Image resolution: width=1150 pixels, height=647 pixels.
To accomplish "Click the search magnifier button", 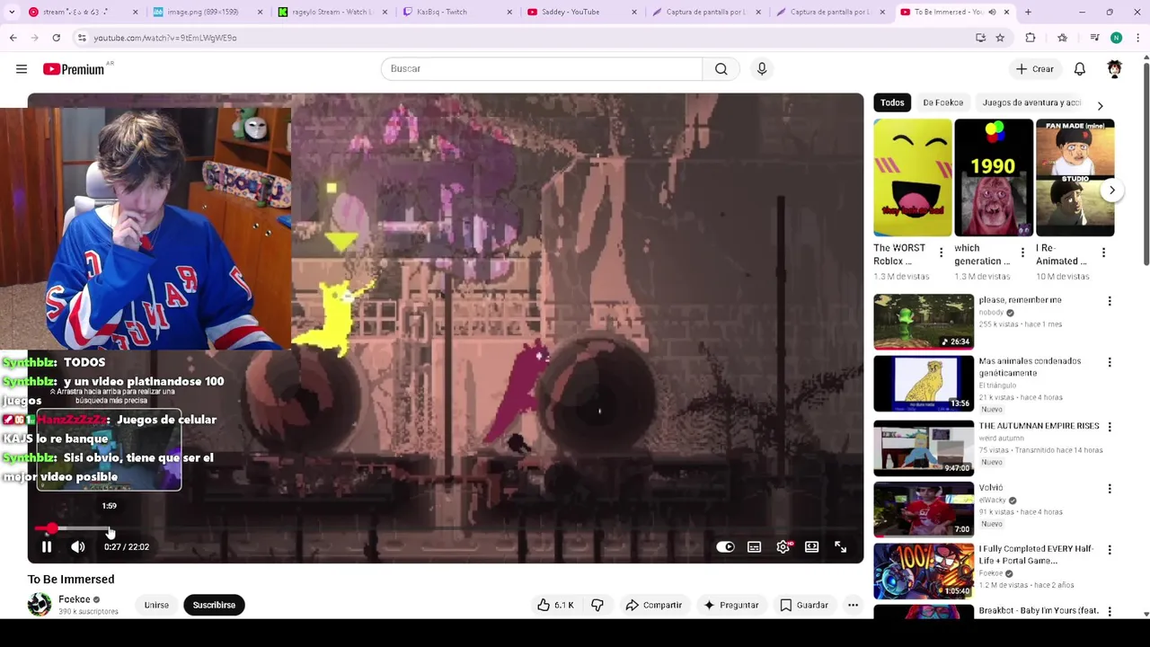I will pyautogui.click(x=721, y=69).
